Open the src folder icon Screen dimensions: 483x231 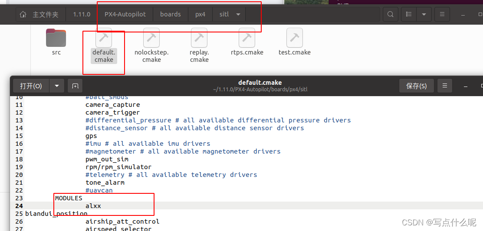(56, 38)
